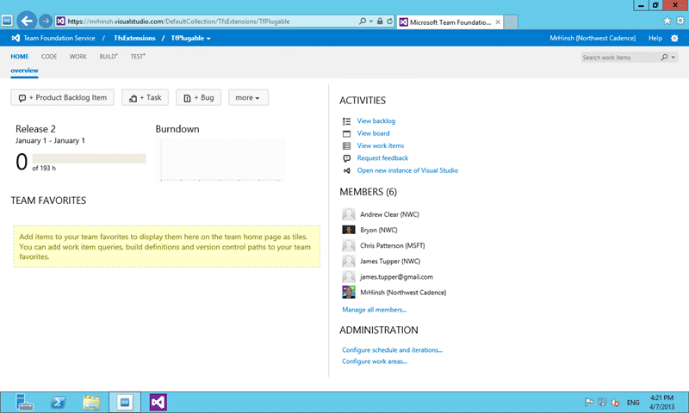Screen dimensions: 689x413
Task: Click the Request feedback speech bubble icon
Action: click(x=347, y=158)
